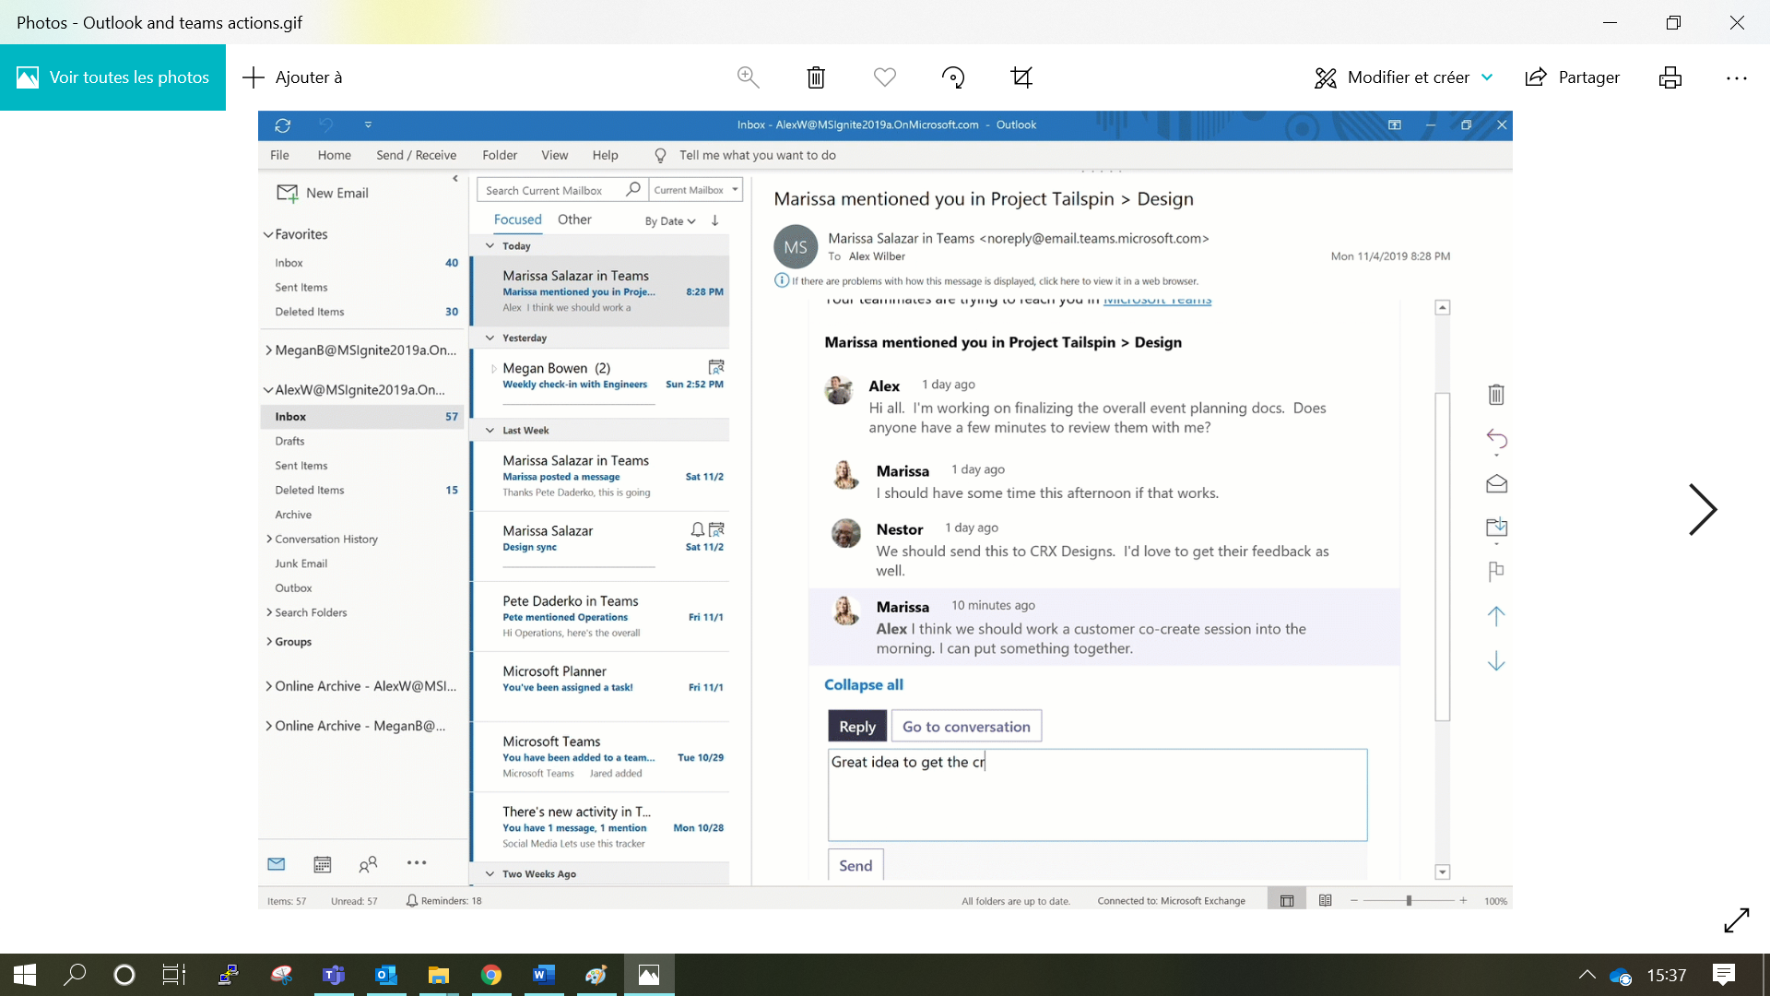Click the delete trash icon beside reading pane
The width and height of the screenshot is (1770, 996).
click(1496, 395)
